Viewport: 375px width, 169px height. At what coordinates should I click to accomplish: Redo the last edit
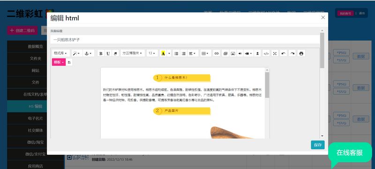[x=292, y=54]
